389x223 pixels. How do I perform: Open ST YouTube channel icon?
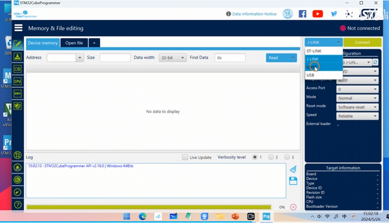(317, 14)
